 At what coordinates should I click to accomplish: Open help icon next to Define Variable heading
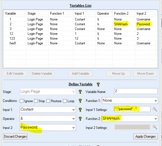(98, 85)
